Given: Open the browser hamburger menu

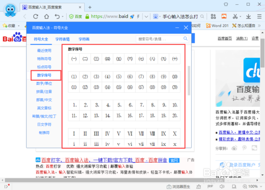Looking at the screenshot, I should click(x=259, y=16).
